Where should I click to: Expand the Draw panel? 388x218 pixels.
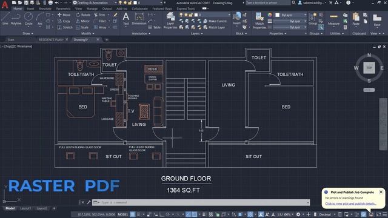[x=28, y=33]
